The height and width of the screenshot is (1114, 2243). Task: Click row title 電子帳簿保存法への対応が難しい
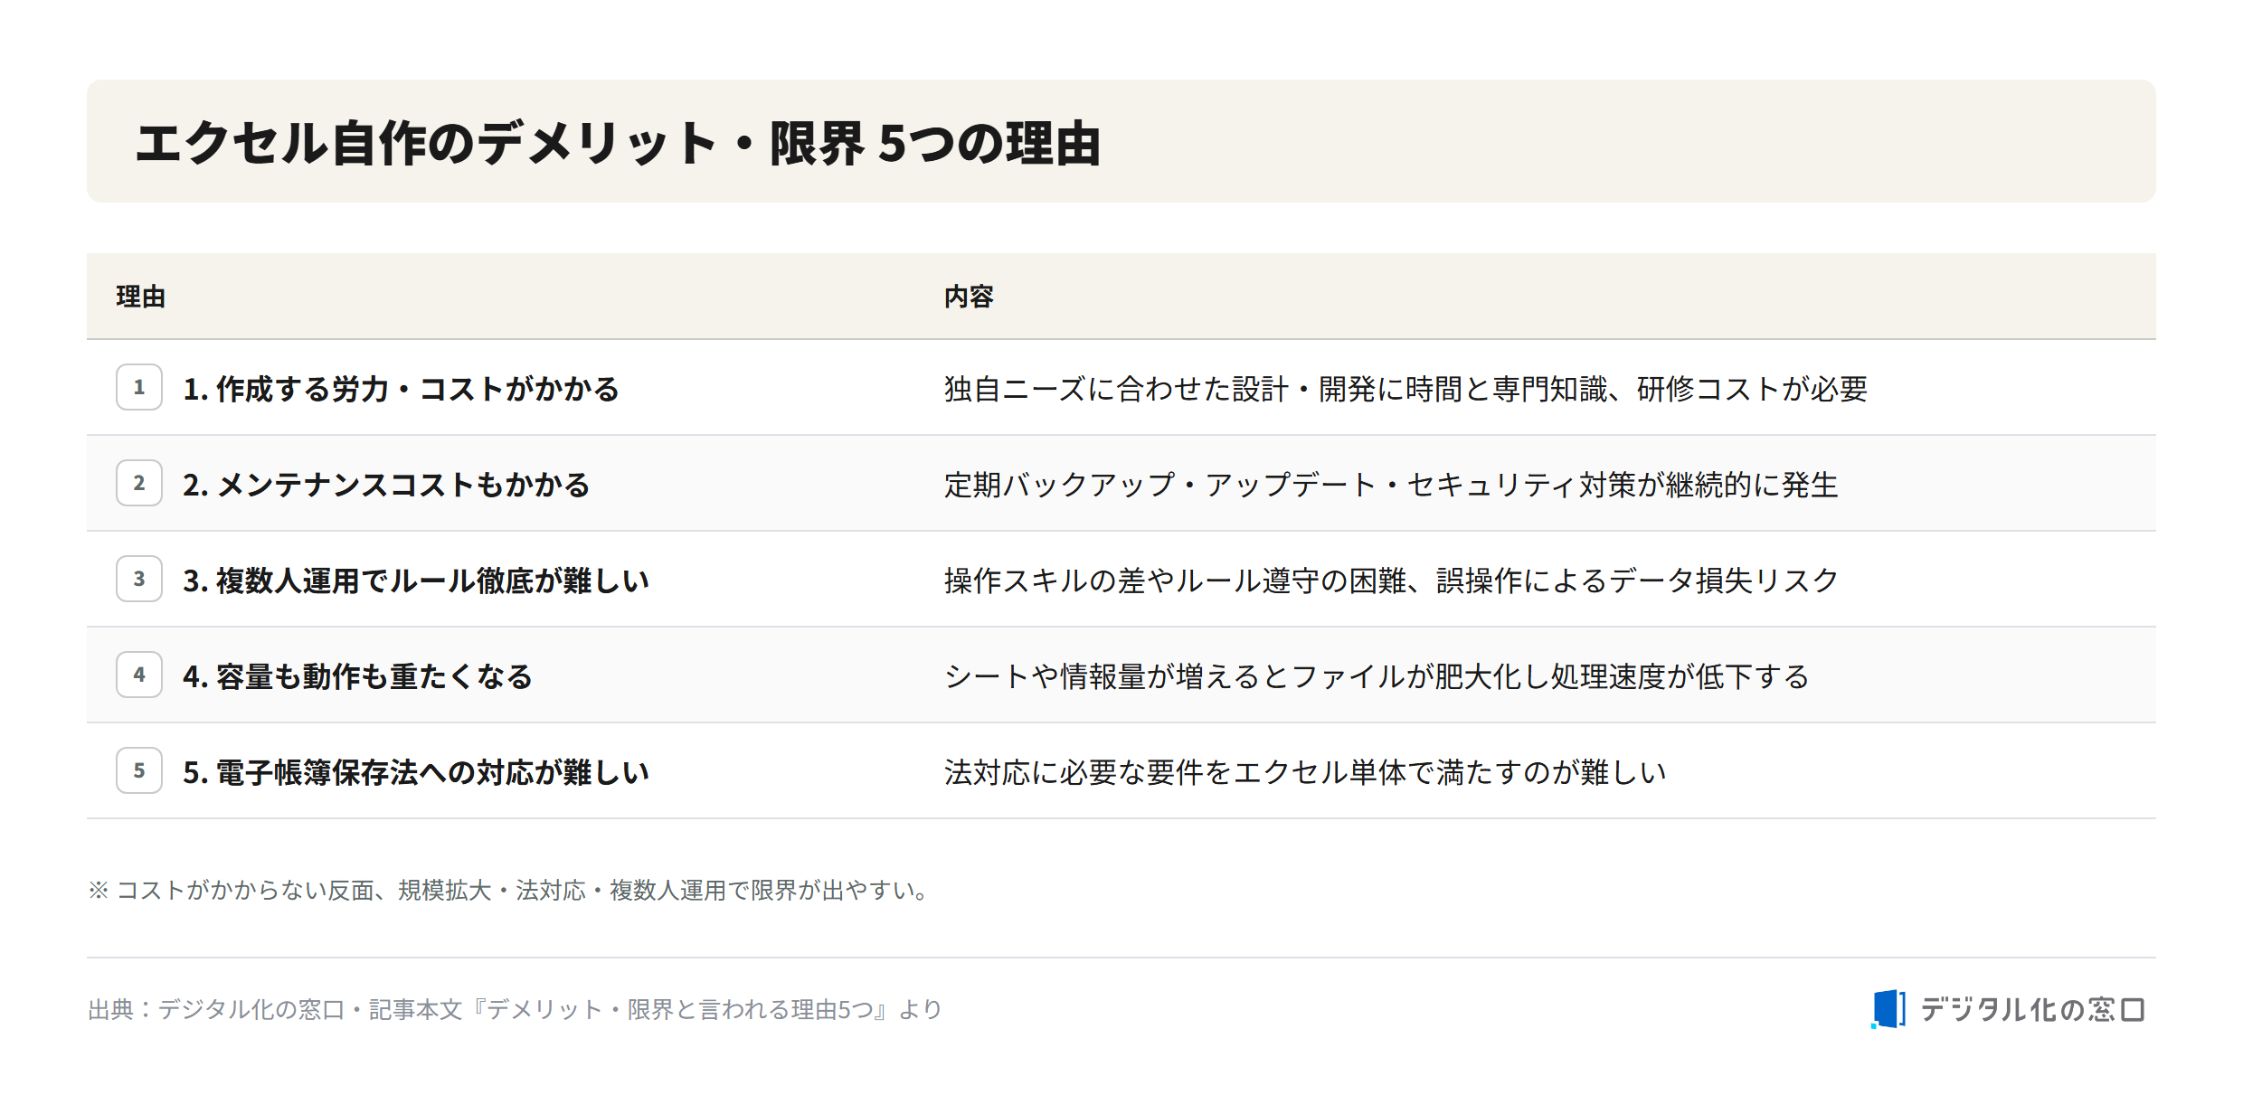click(416, 772)
